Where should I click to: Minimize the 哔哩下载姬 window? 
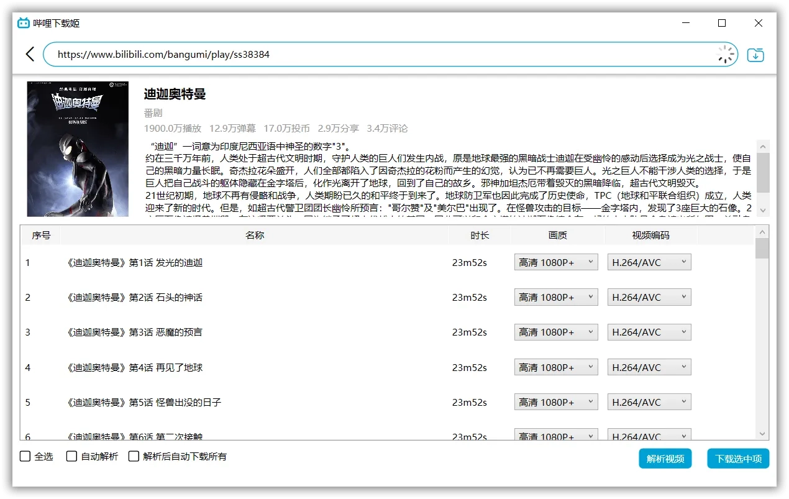point(686,23)
